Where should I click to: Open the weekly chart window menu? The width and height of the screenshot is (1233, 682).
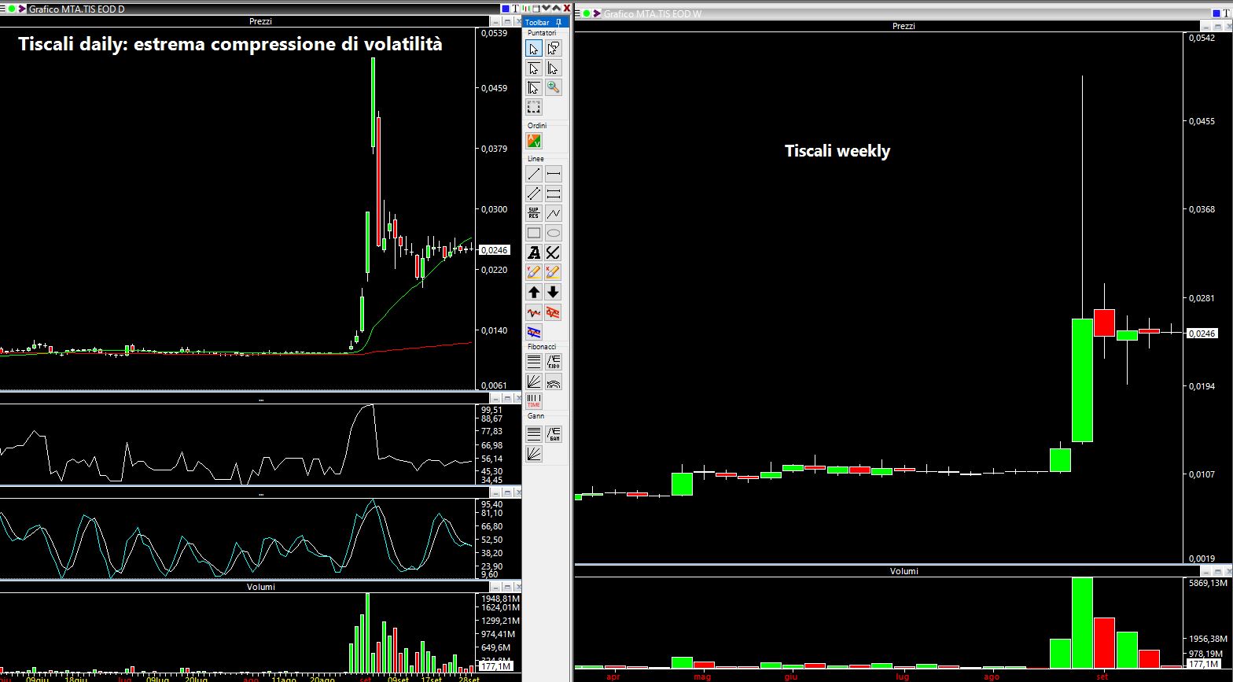(578, 13)
